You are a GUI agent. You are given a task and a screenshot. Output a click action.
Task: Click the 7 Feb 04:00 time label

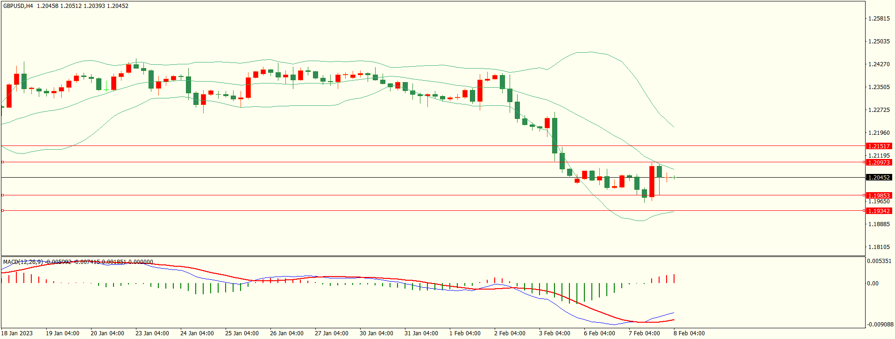click(x=644, y=333)
